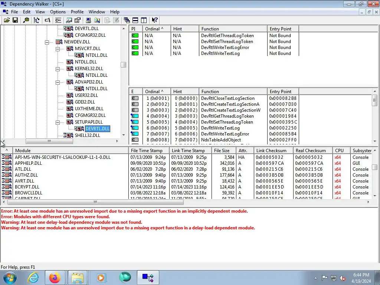Open the Windows Start menu
This screenshot has width=380, height=285.
click(x=10, y=278)
